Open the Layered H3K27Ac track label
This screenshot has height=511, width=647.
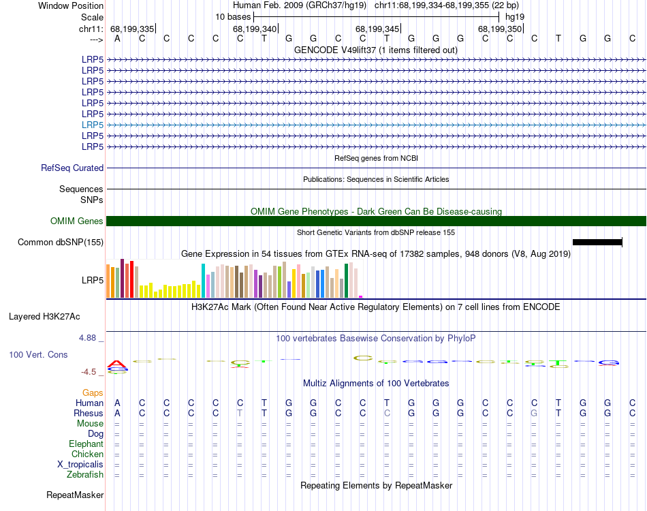coord(44,317)
